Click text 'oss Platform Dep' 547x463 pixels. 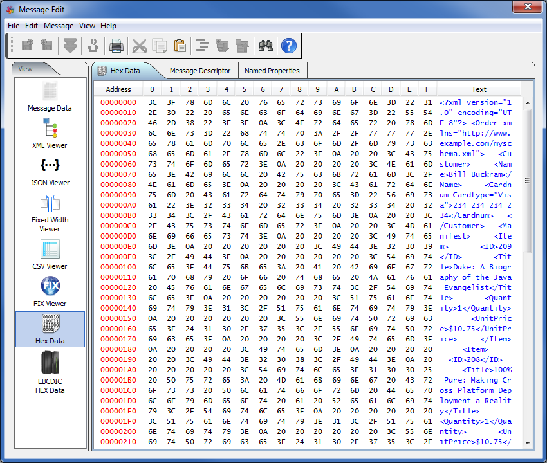pos(476,390)
